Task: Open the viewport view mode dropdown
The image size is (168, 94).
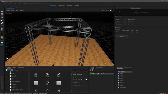Action: pyautogui.click(x=103, y=10)
